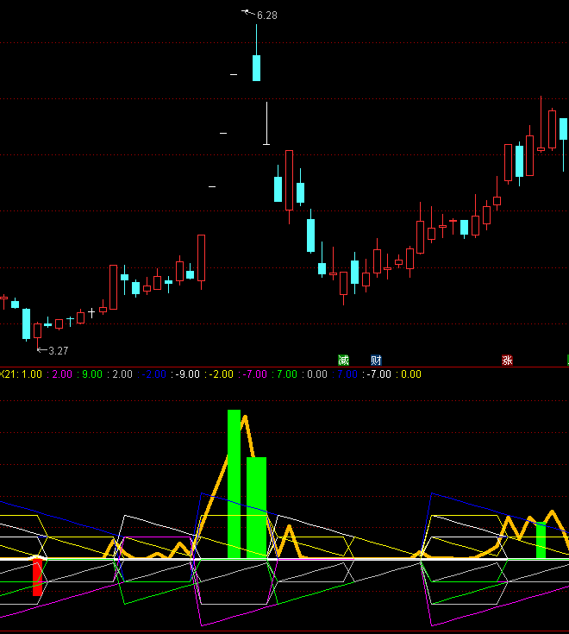This screenshot has height=634, width=569.
Task: Select the red bar in the indicator panel
Action: 37,577
